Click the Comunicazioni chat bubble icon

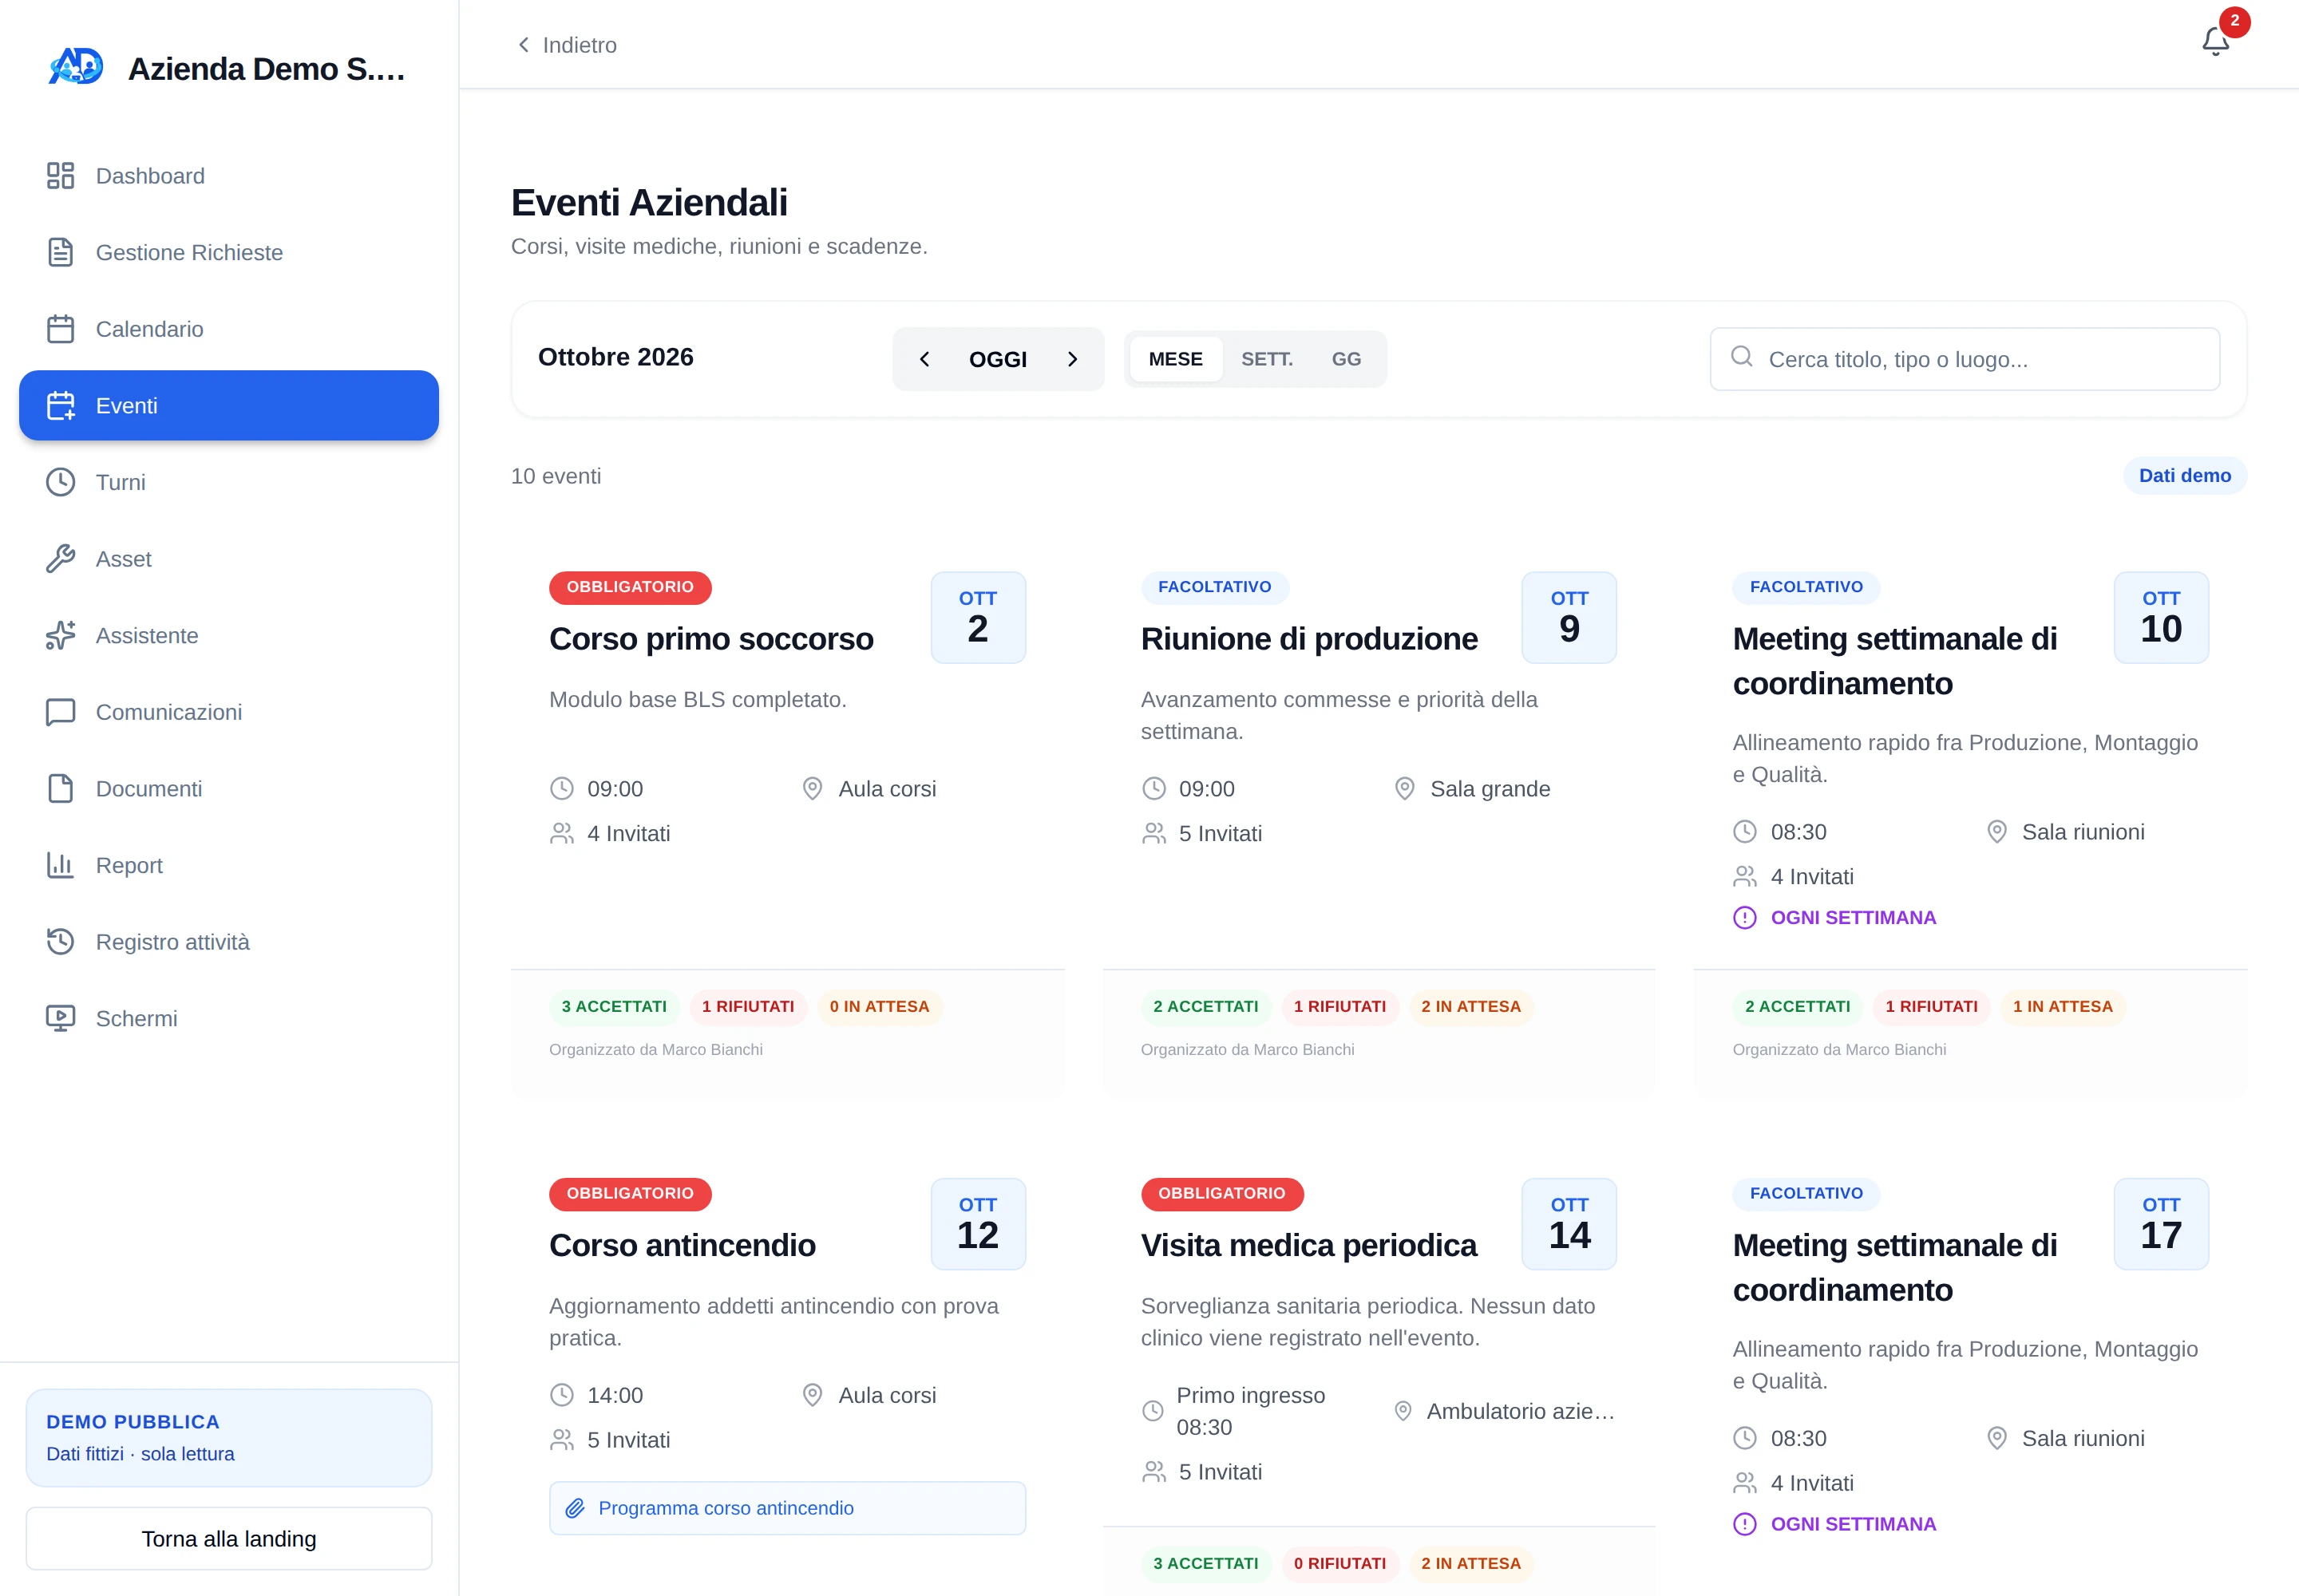click(x=60, y=712)
